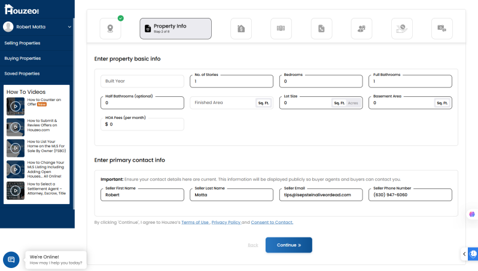This screenshot has width=478, height=271.
Task: Select the rooms layout step icon
Action: point(281,29)
